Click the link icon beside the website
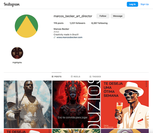 click(x=54, y=37)
